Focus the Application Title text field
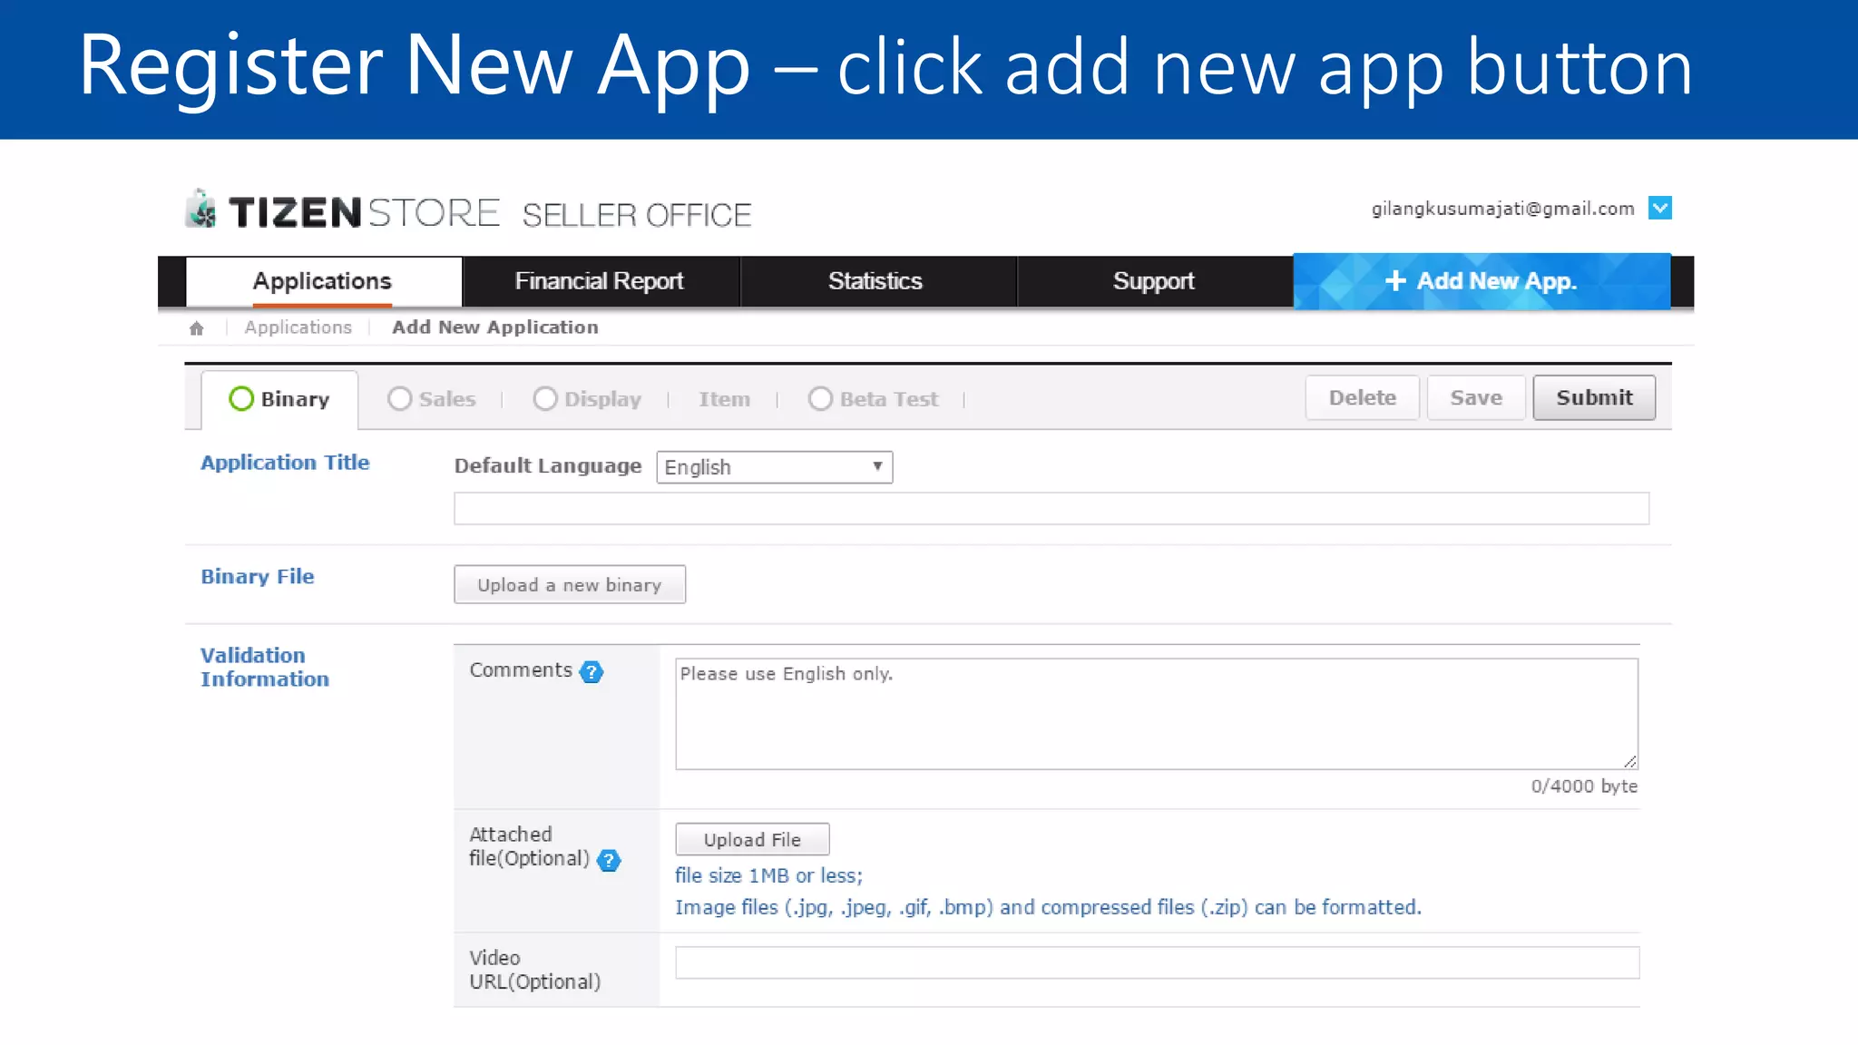This screenshot has height=1045, width=1858. pos(1051,509)
